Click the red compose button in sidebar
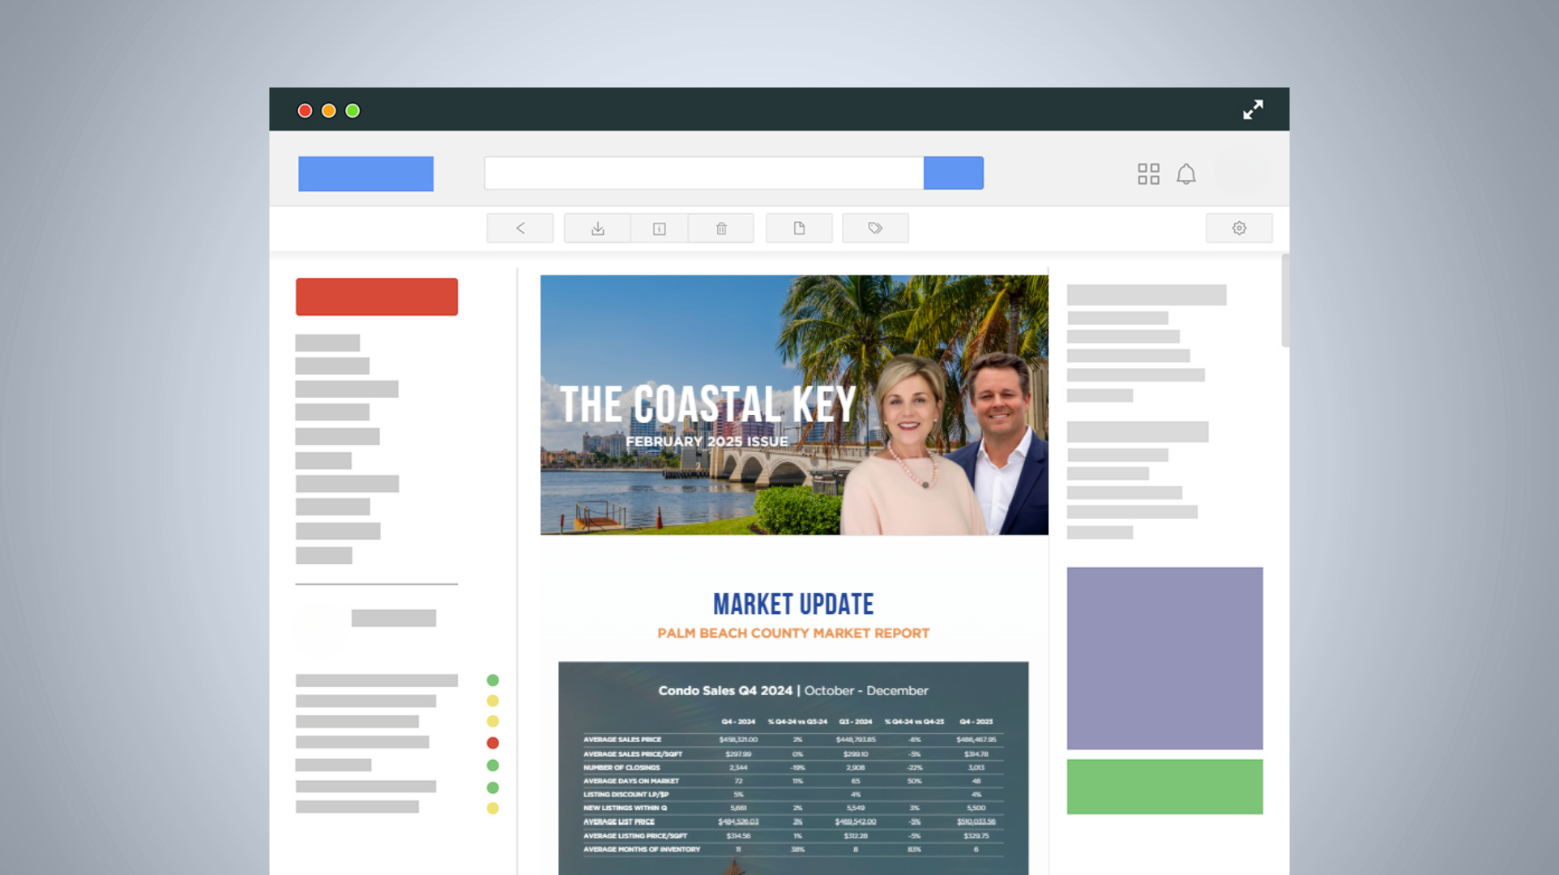 [377, 297]
